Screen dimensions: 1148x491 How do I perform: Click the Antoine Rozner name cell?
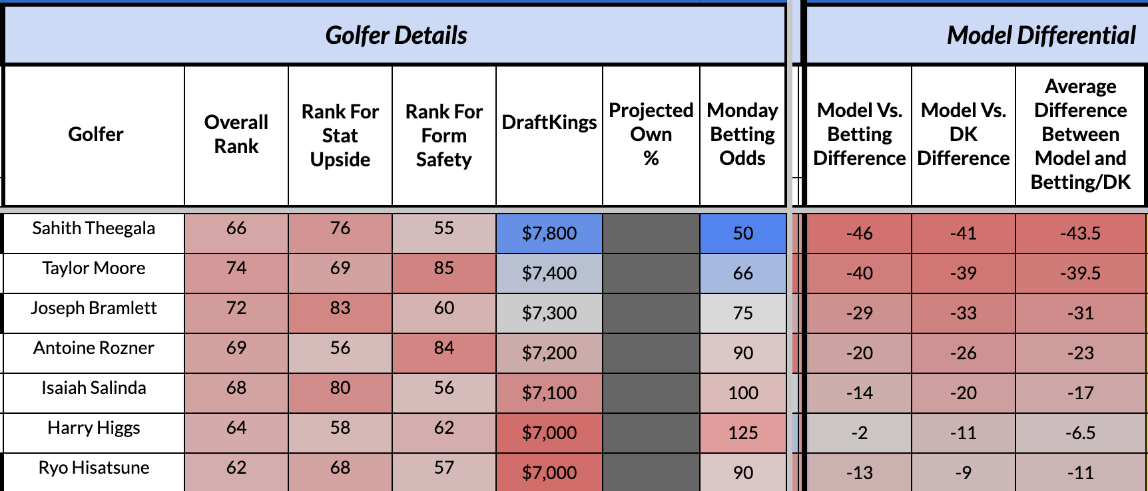click(x=94, y=349)
